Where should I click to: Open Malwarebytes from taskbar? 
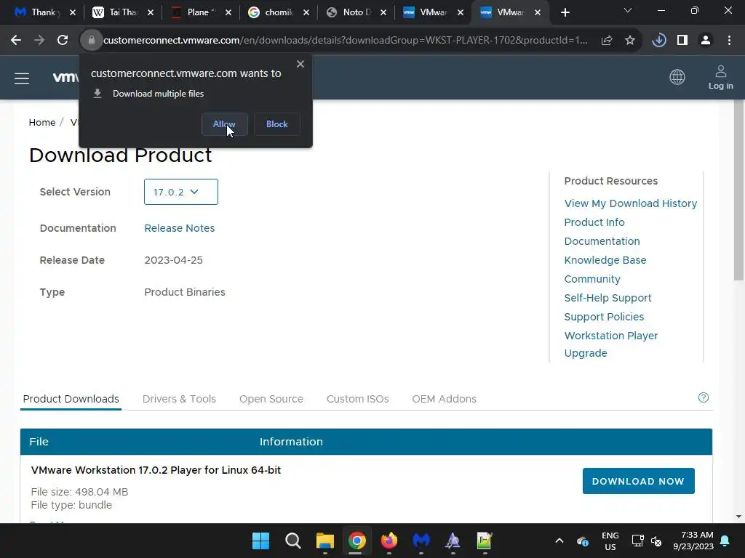[421, 541]
